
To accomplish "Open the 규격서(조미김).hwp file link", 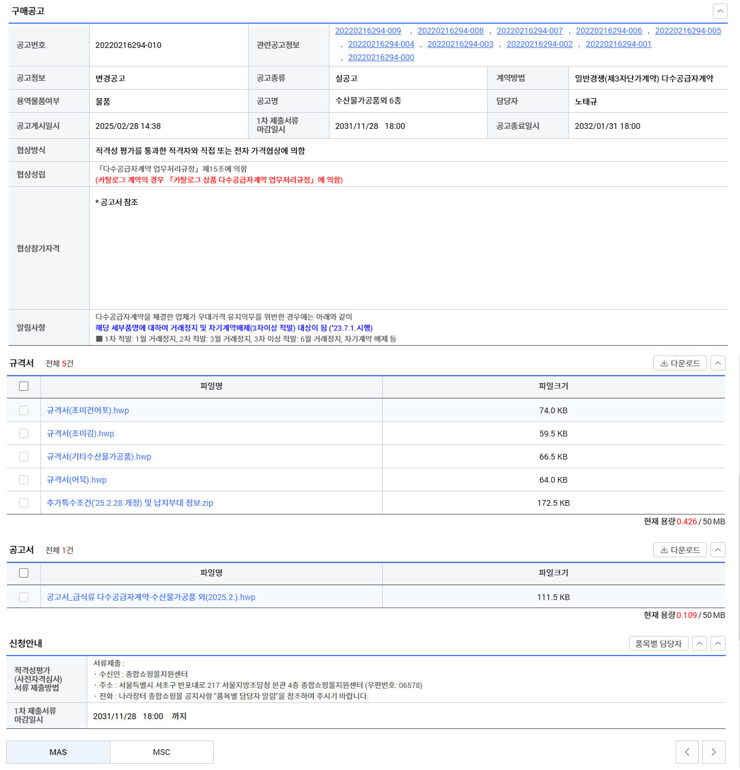I will point(80,434).
